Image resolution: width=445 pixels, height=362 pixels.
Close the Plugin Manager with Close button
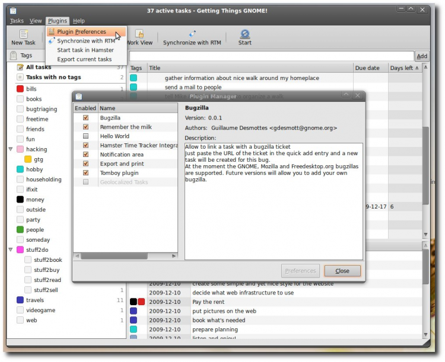pos(342,271)
